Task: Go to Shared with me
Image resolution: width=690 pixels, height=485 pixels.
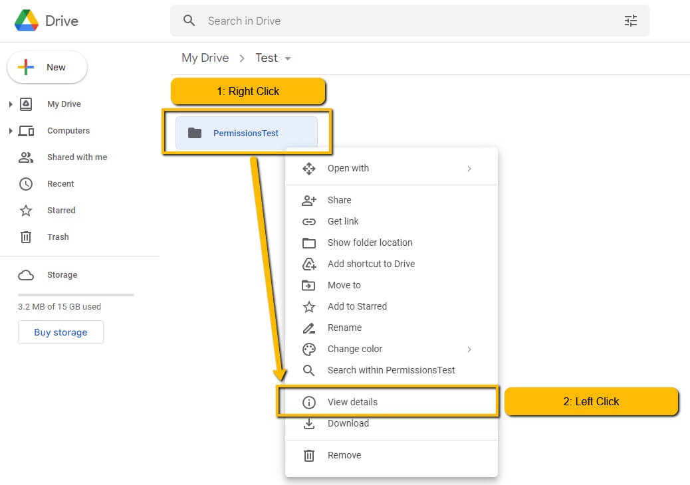Action: pos(76,157)
